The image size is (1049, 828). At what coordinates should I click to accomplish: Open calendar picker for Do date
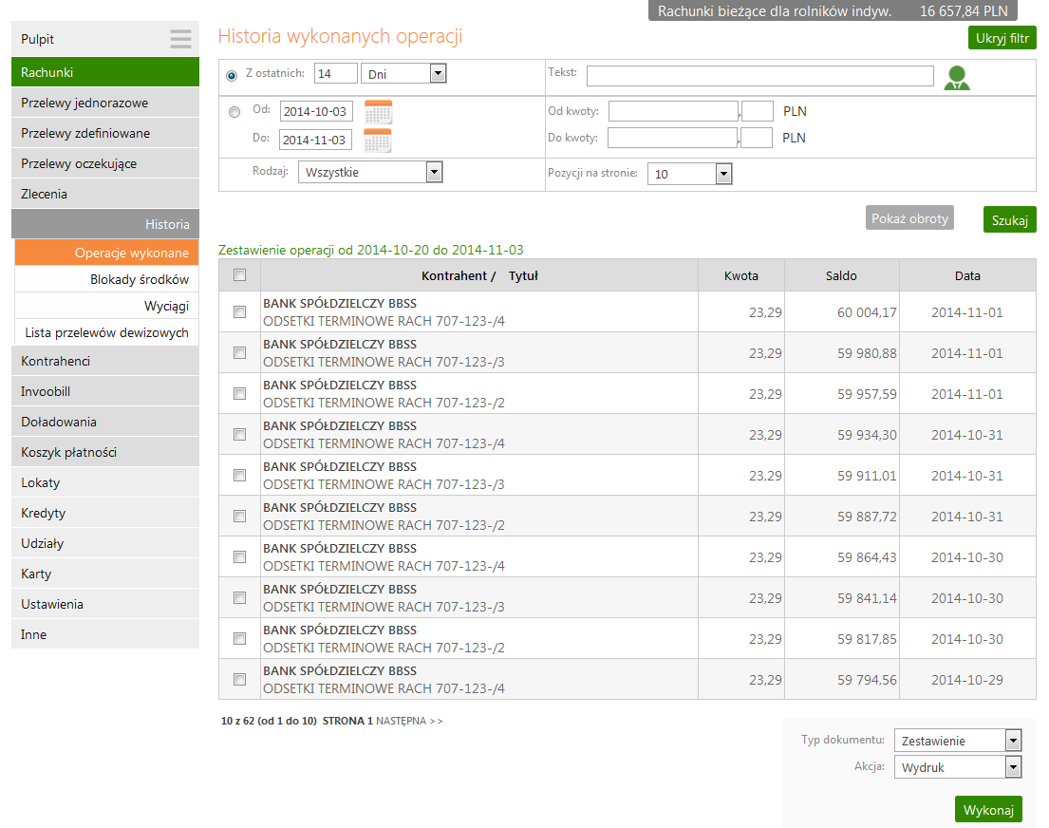377,141
